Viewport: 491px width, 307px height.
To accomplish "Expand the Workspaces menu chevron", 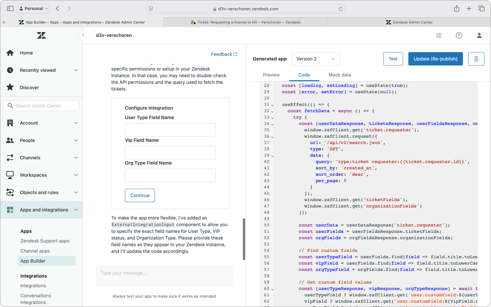I will click(x=76, y=175).
